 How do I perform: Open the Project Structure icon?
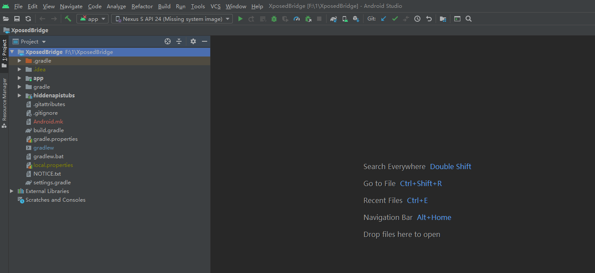coord(443,19)
